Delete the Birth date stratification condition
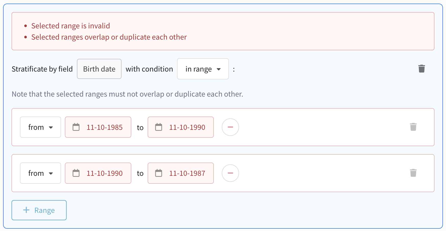The image size is (446, 231). click(421, 69)
